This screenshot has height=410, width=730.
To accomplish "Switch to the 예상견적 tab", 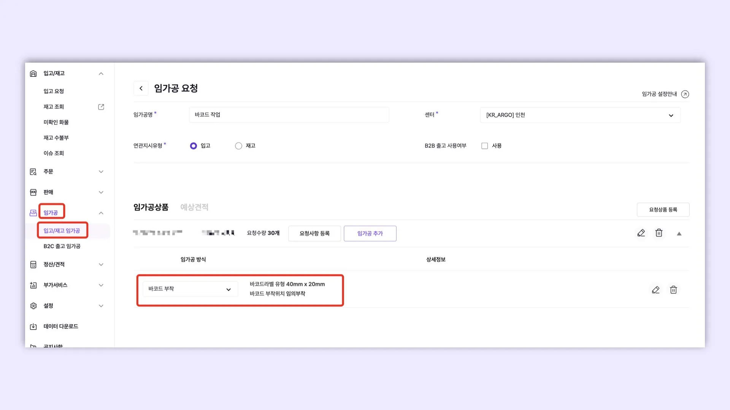I will click(x=194, y=207).
